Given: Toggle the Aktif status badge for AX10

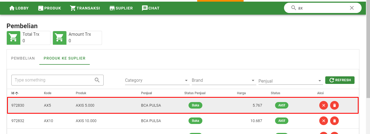Looking at the screenshot, I should (x=282, y=121).
